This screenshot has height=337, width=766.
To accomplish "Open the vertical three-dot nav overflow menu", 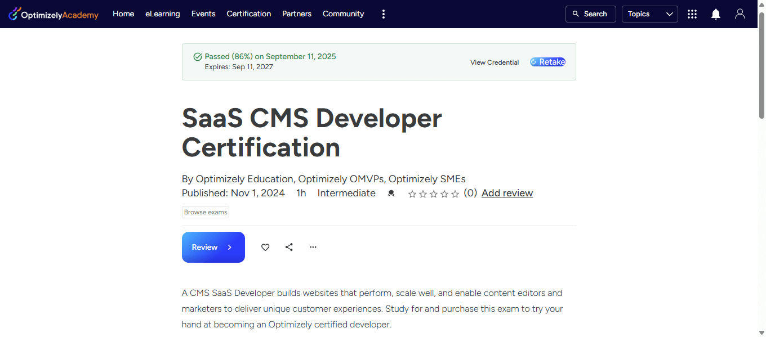I will point(384,14).
